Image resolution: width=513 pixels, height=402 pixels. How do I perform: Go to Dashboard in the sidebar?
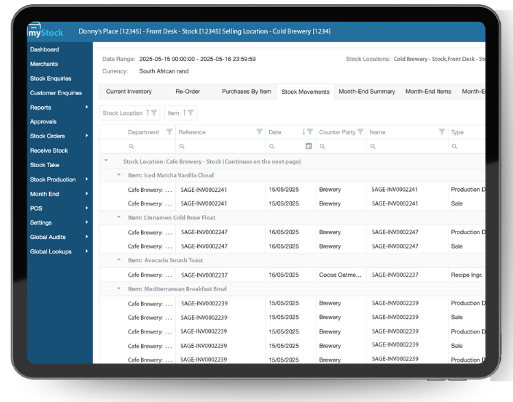point(45,50)
